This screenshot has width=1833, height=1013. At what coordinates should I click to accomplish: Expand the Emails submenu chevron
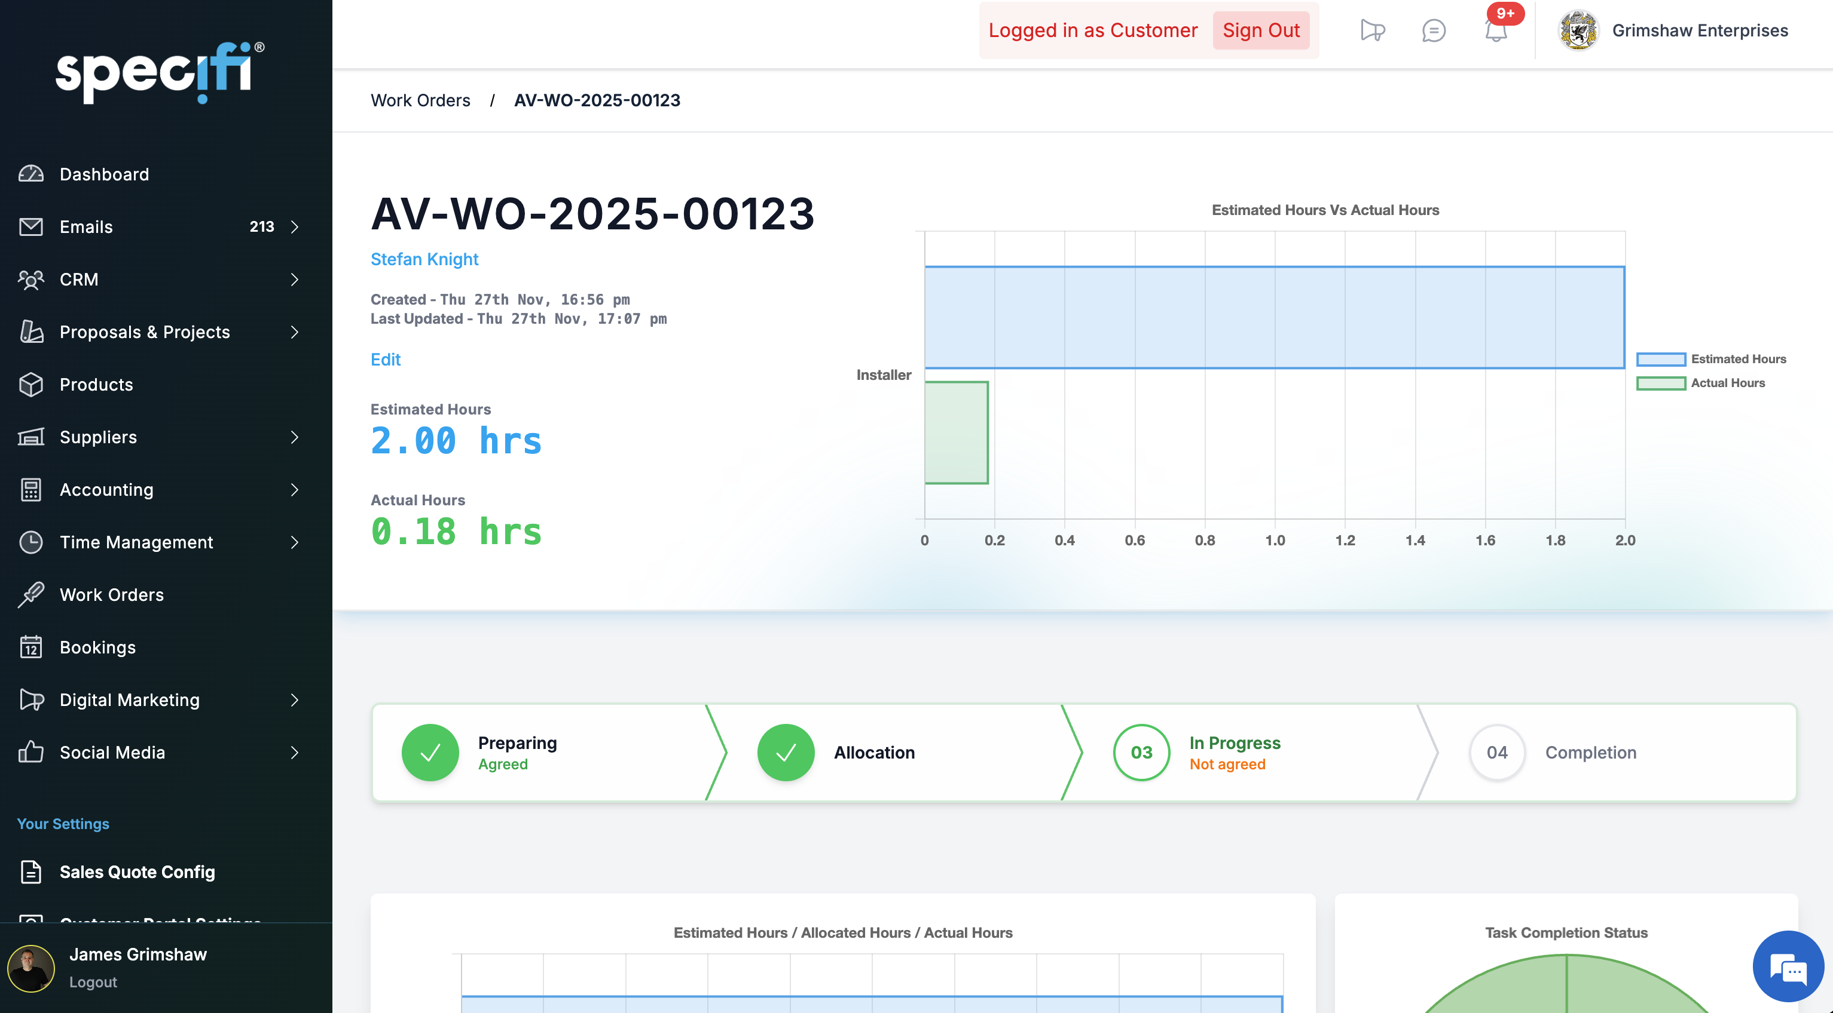(295, 227)
